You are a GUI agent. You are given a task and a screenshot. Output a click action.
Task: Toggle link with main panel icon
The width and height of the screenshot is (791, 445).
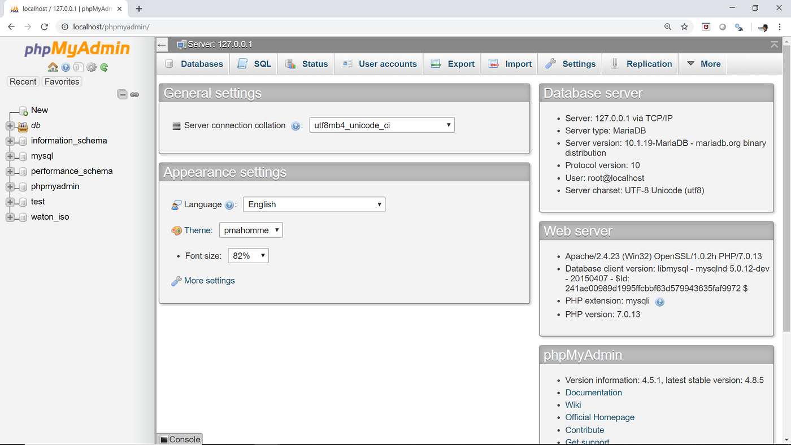pos(134,94)
